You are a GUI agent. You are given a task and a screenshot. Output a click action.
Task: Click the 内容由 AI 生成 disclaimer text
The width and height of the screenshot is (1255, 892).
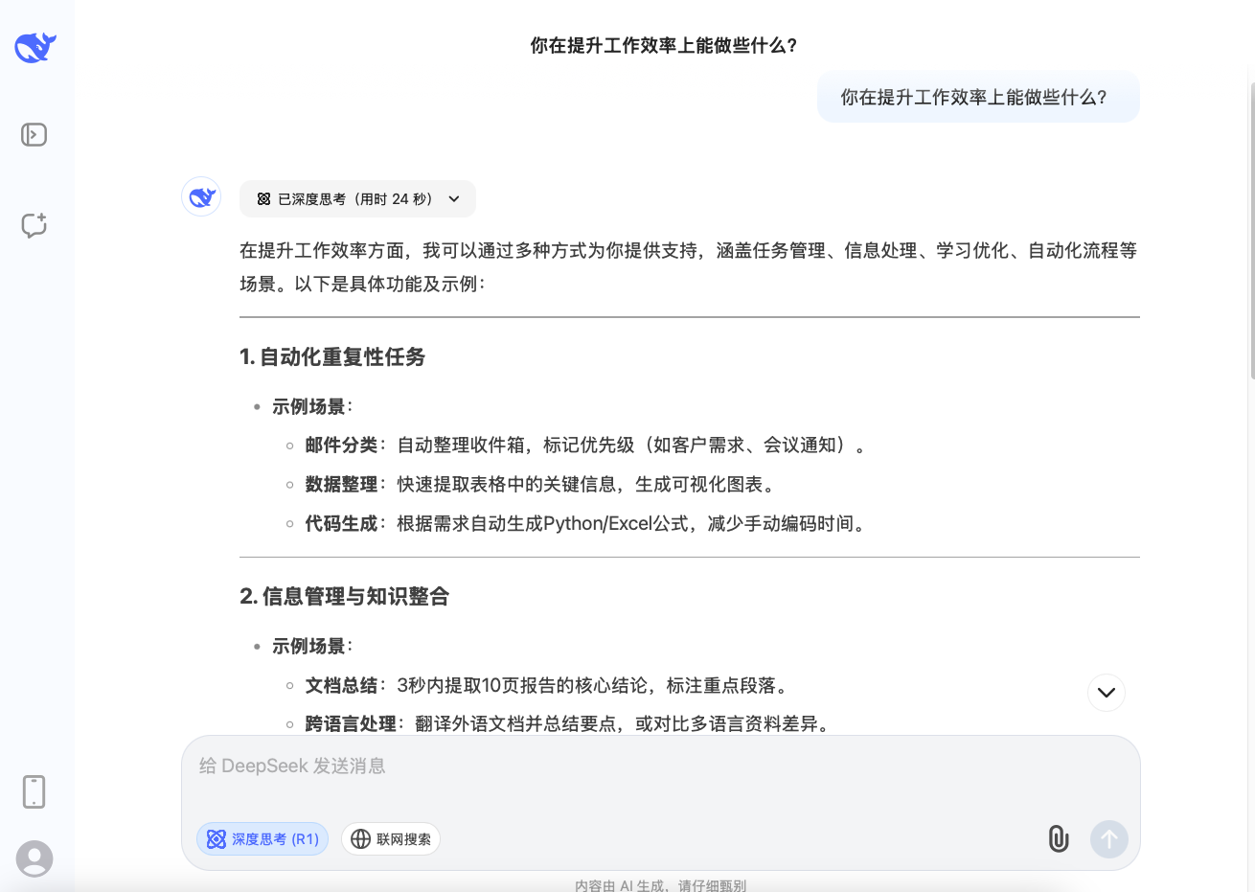click(x=660, y=885)
